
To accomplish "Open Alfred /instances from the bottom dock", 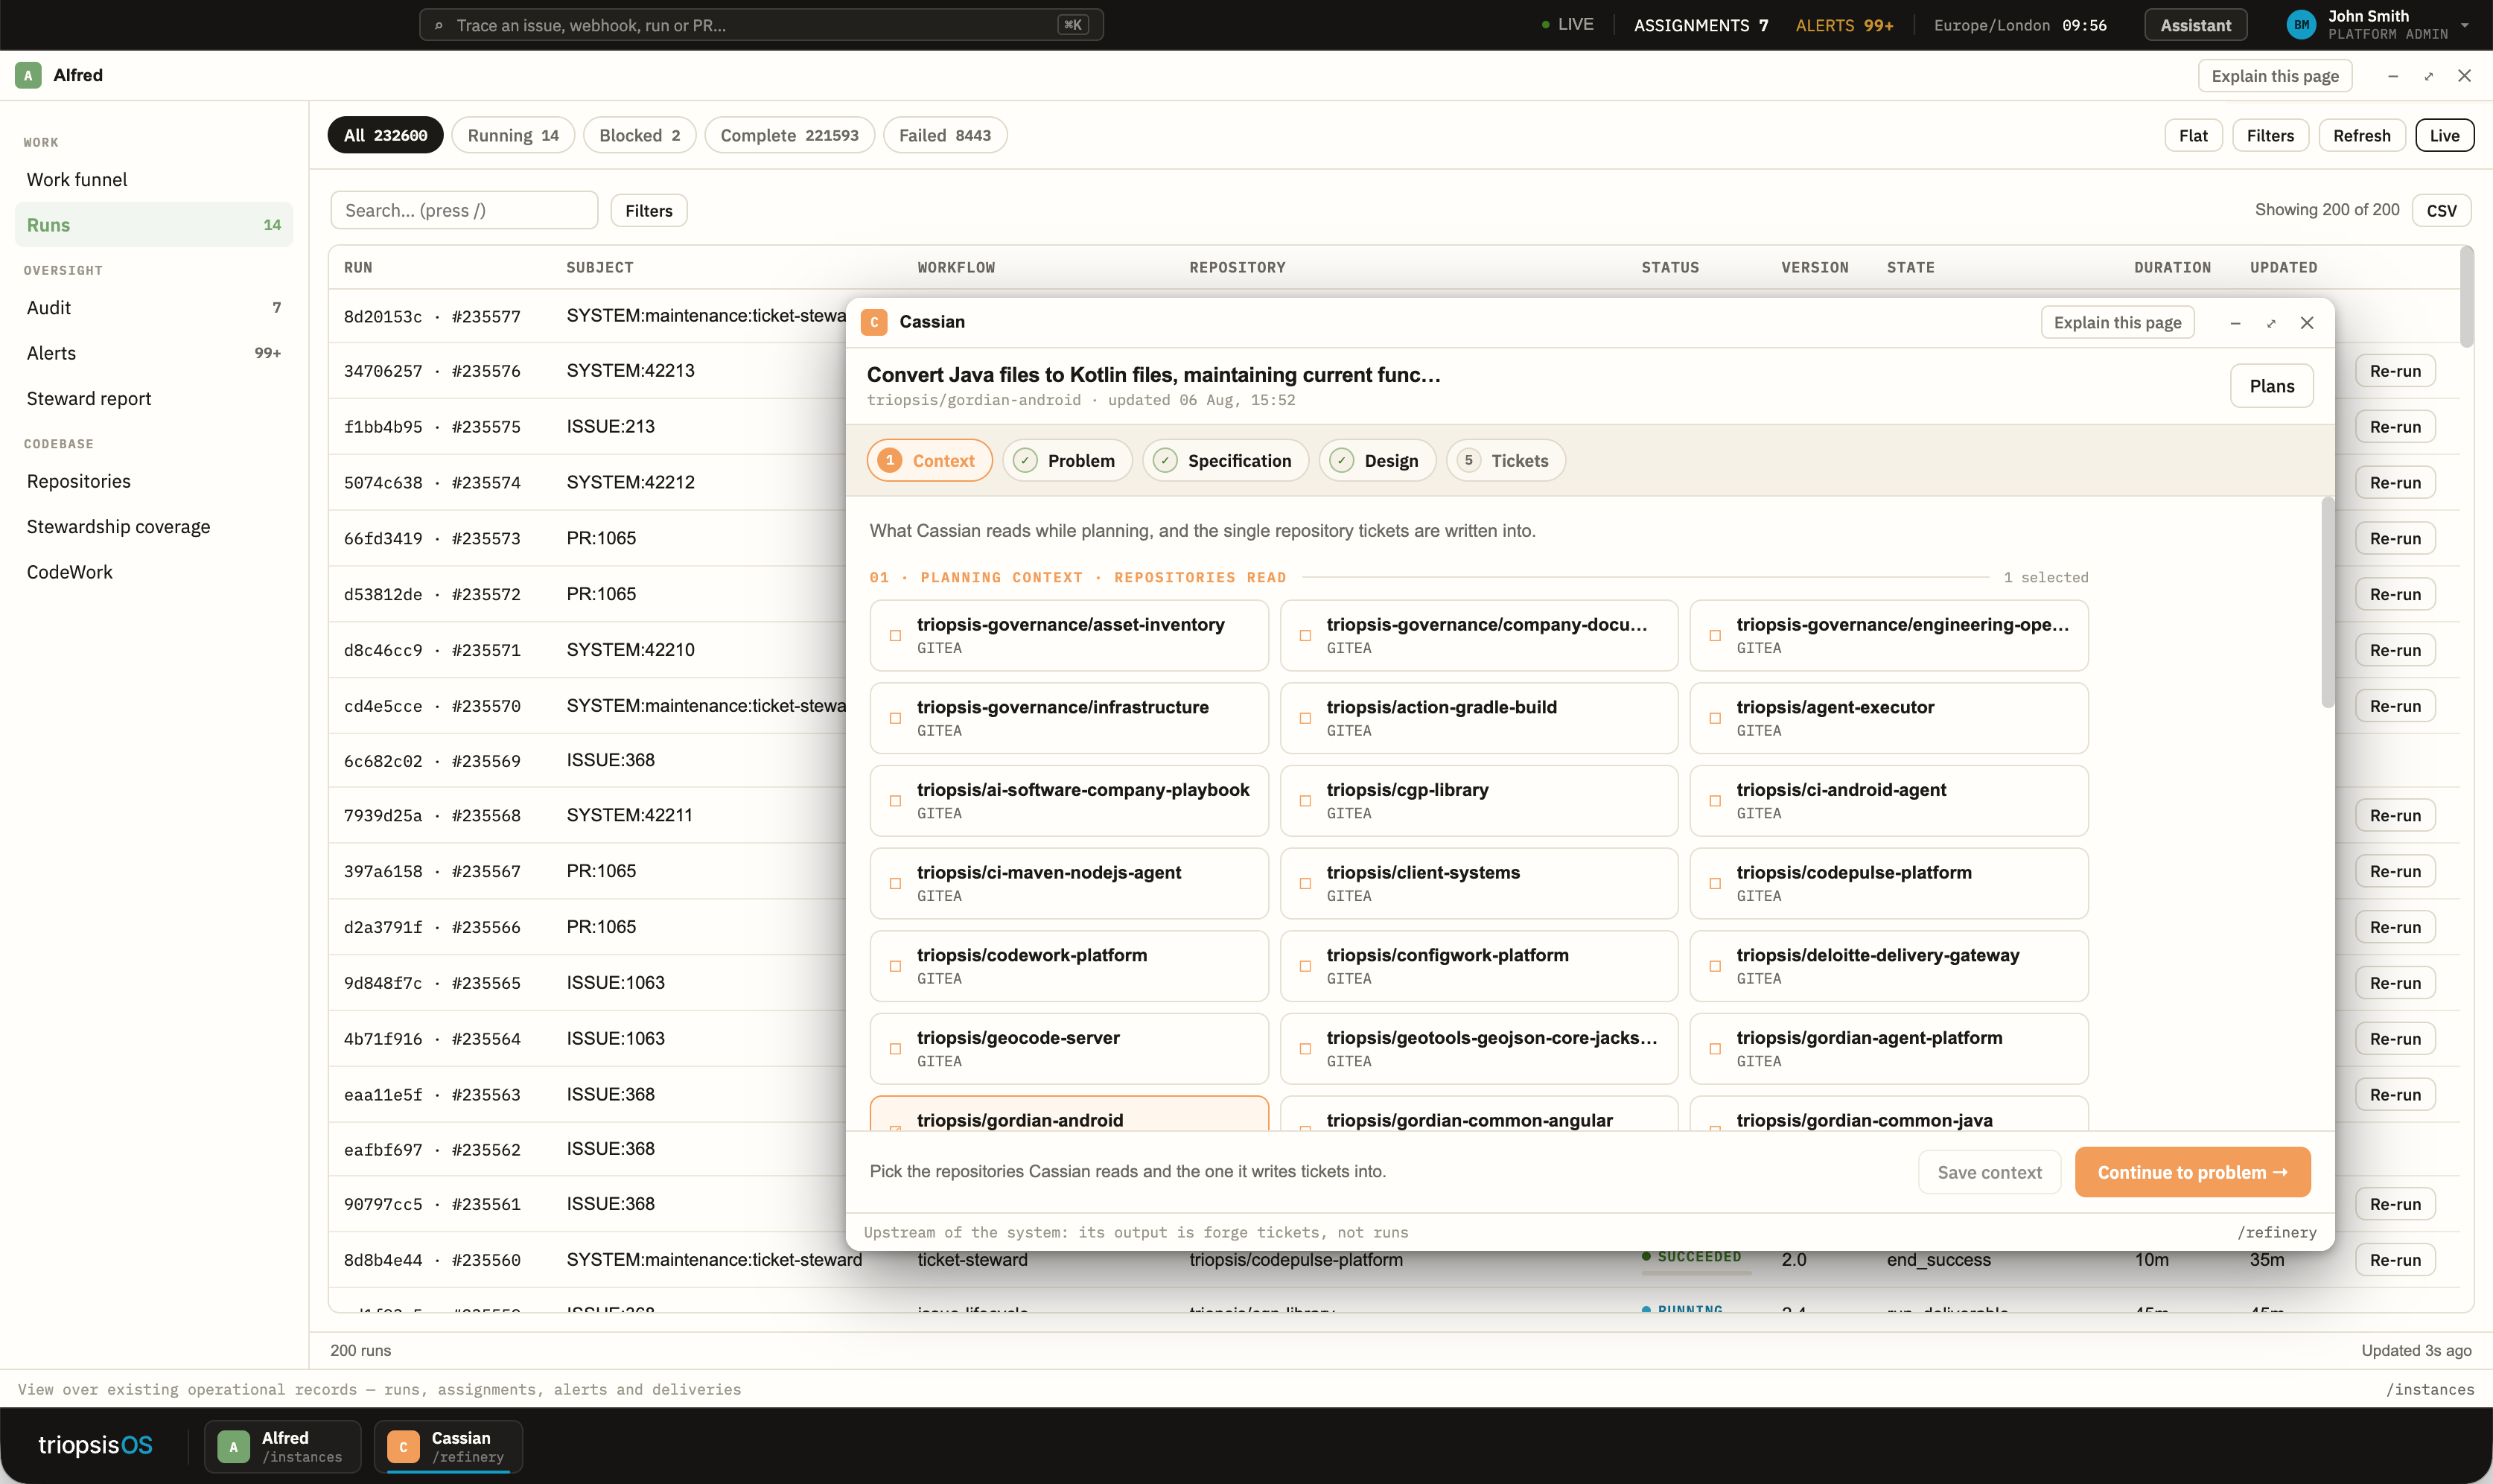I will 283,1446.
